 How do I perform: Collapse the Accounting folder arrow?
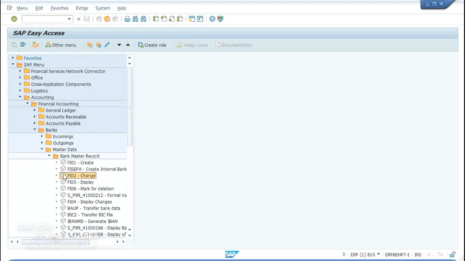[x=20, y=97]
